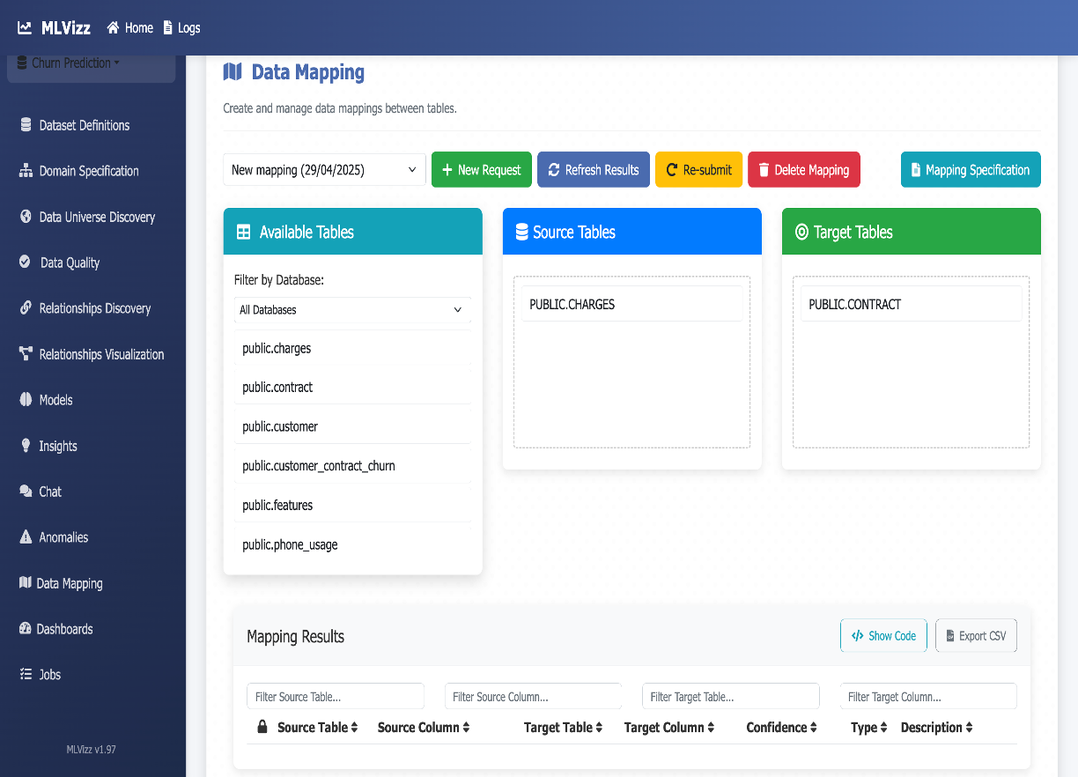Click PUBLIC.CONTRACT in Target Tables
Viewport: 1078px width, 777px height.
(x=911, y=304)
